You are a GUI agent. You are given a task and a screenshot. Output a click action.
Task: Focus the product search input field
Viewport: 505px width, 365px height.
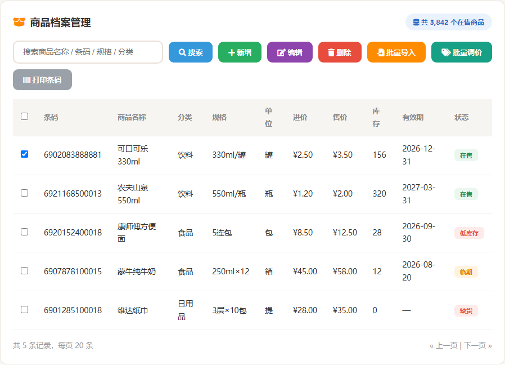[88, 52]
